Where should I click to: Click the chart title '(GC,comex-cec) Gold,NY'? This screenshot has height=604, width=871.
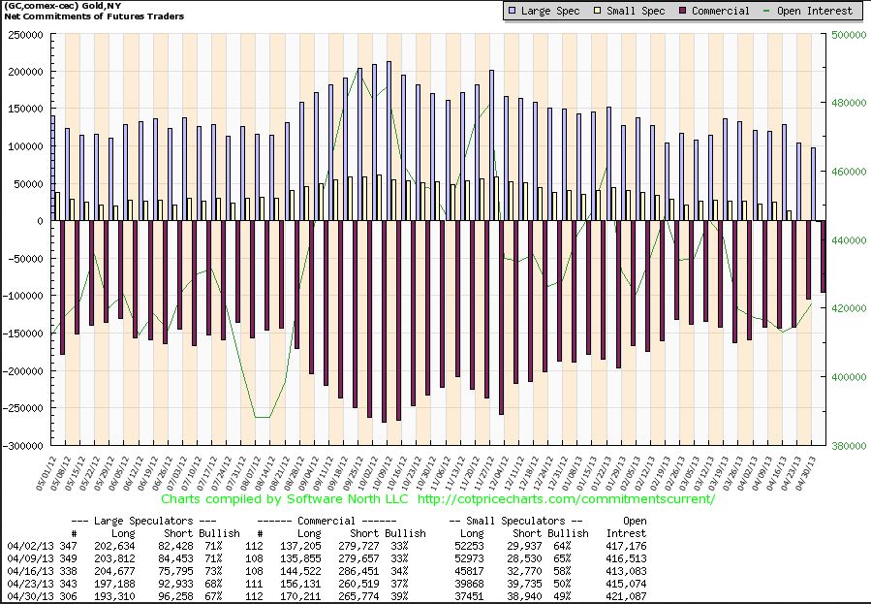62,6
